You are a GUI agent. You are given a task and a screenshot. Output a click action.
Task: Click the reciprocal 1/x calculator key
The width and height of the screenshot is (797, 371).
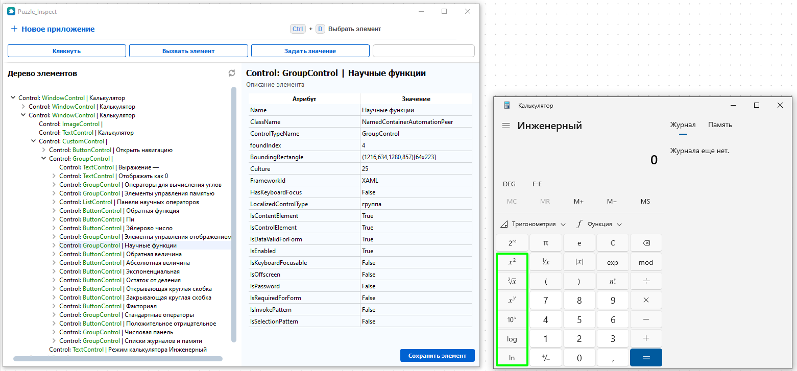(546, 262)
